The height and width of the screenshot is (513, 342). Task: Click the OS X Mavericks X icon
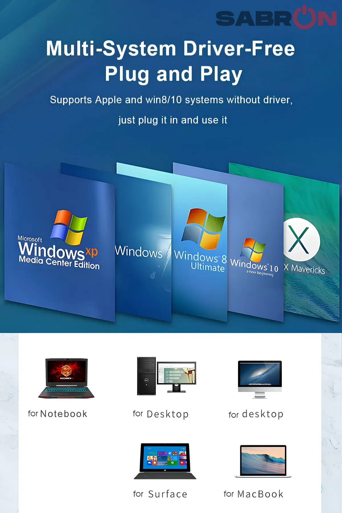click(301, 240)
